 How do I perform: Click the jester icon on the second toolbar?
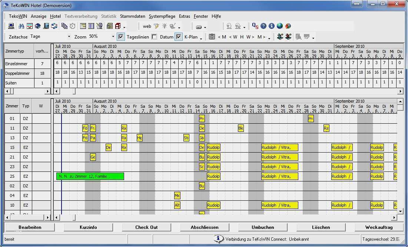point(280,37)
